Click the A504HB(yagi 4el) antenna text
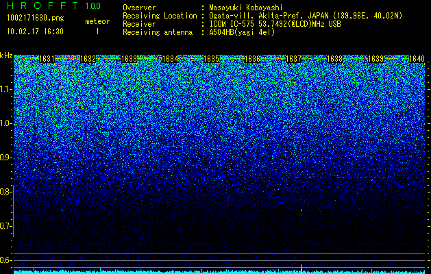The width and height of the screenshot is (431, 274). (242, 32)
